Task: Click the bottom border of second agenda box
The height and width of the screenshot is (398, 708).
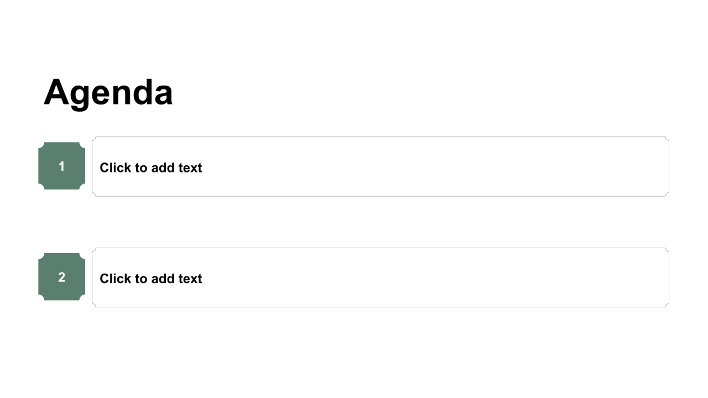Action: [381, 307]
